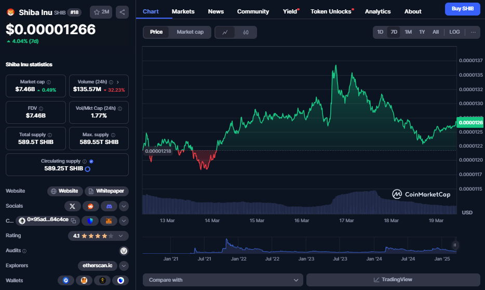The image size is (485, 290).
Task: Switch chart to line view
Action: 225,32
